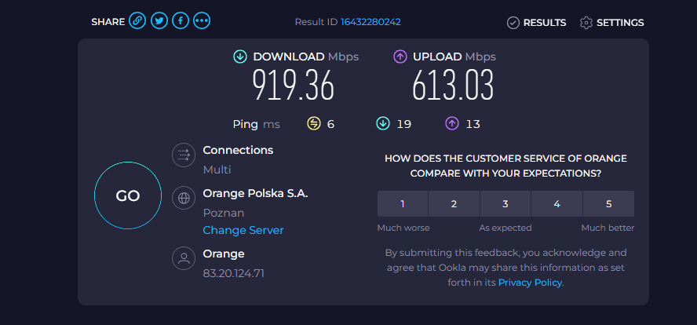
Task: Click the idle ping latency icon
Action: click(x=314, y=123)
